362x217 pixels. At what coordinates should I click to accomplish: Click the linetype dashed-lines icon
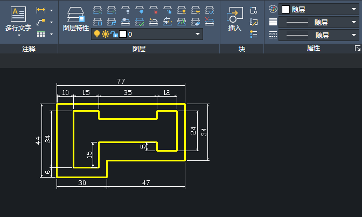(x=273, y=35)
